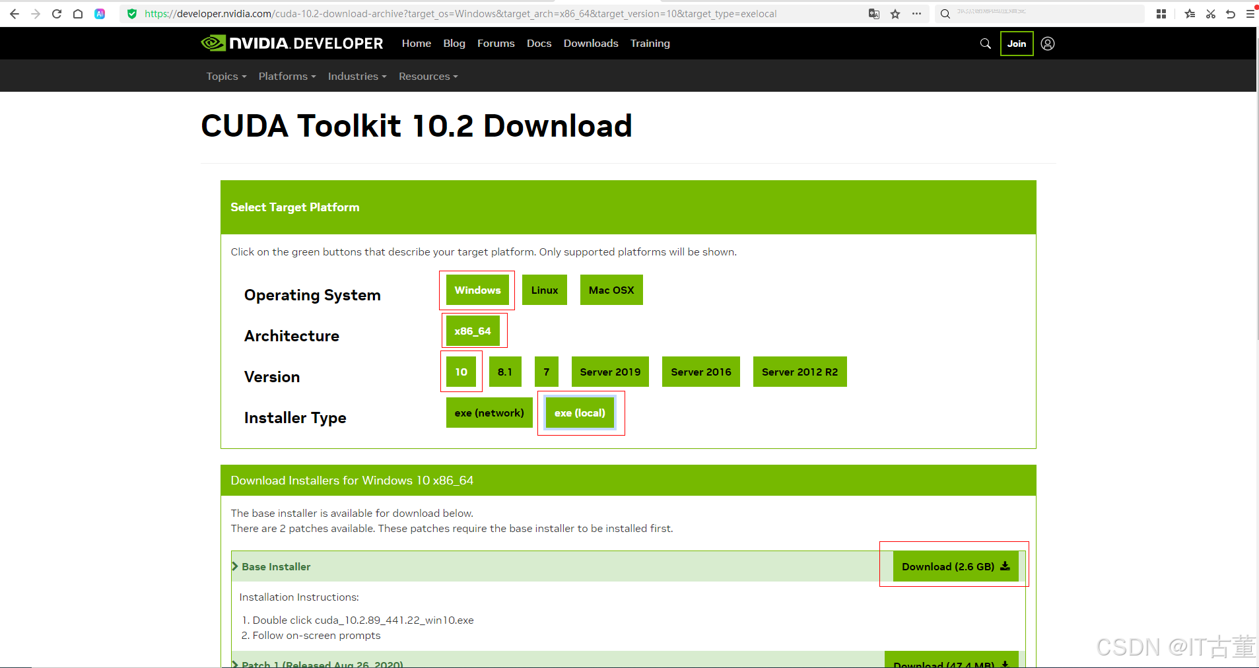Open the Blog nav item
This screenshot has height=668, width=1259.
(454, 44)
